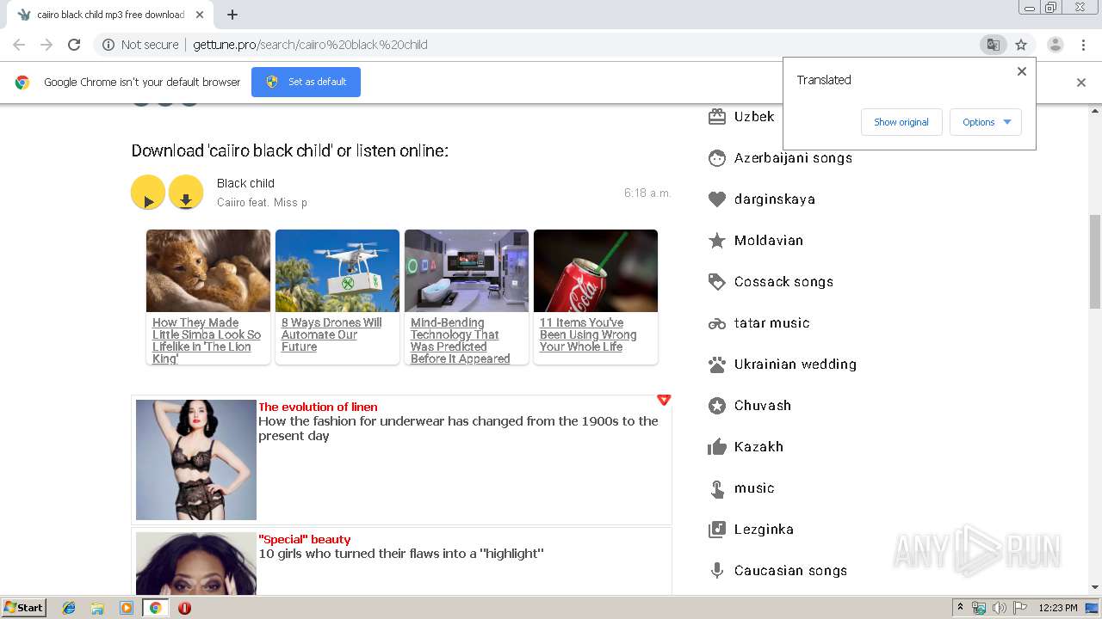Click the Uzbek category icon
This screenshot has width=1102, height=619.
pyautogui.click(x=717, y=117)
